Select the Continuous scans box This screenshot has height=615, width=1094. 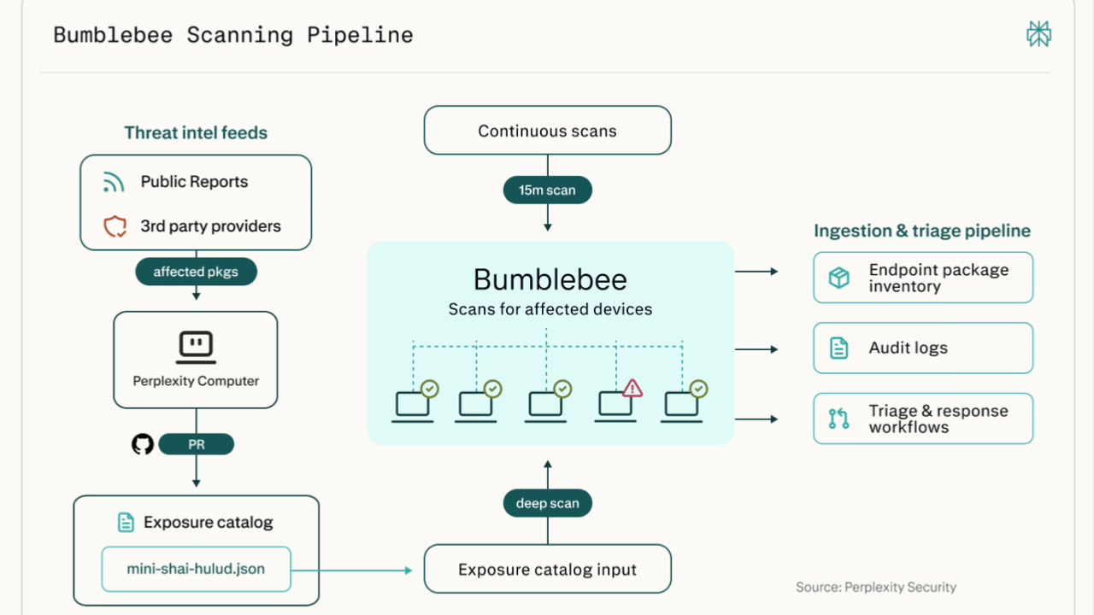tap(548, 131)
